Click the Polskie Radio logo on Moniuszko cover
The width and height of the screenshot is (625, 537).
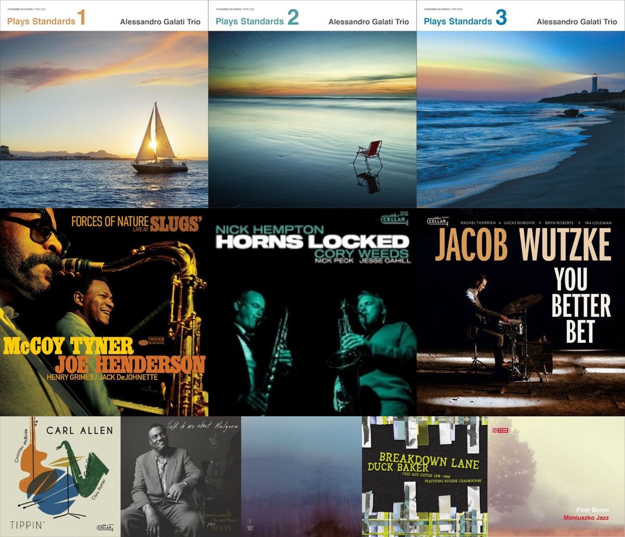501,429
